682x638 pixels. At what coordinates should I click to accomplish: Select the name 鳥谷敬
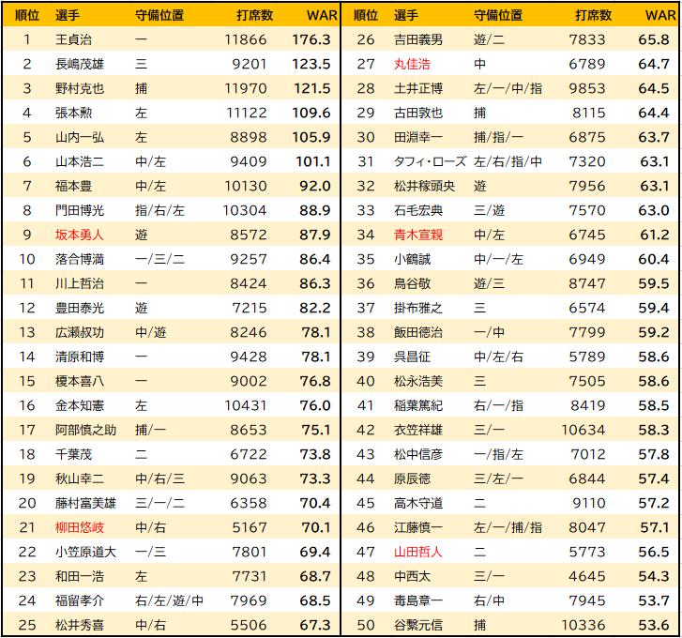click(x=413, y=283)
